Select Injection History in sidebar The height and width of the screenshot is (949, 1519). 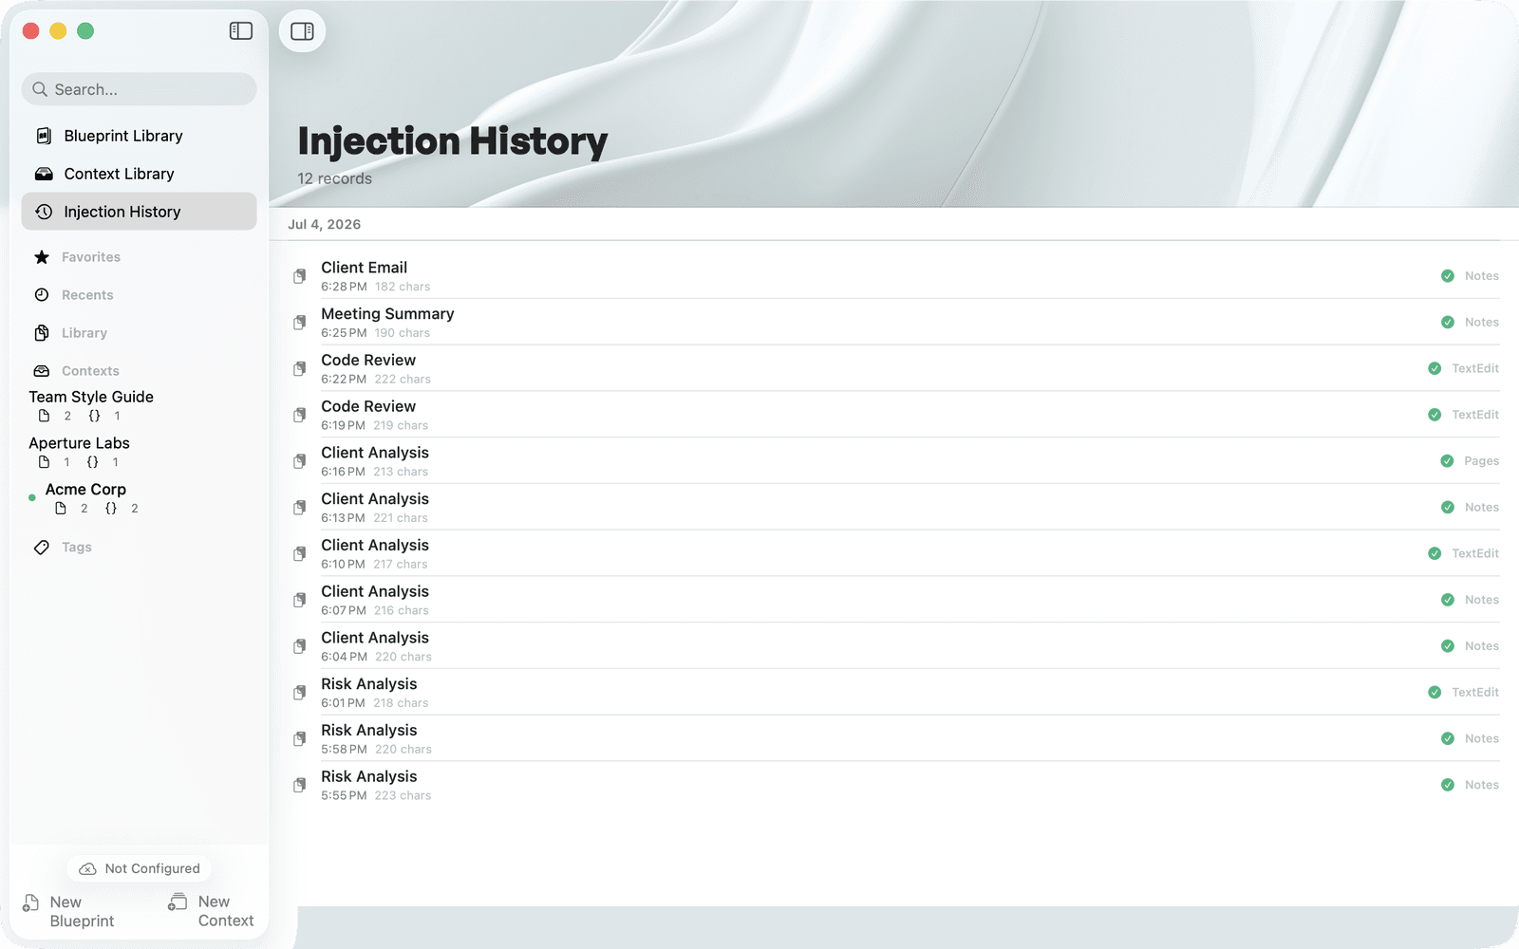[x=139, y=212]
